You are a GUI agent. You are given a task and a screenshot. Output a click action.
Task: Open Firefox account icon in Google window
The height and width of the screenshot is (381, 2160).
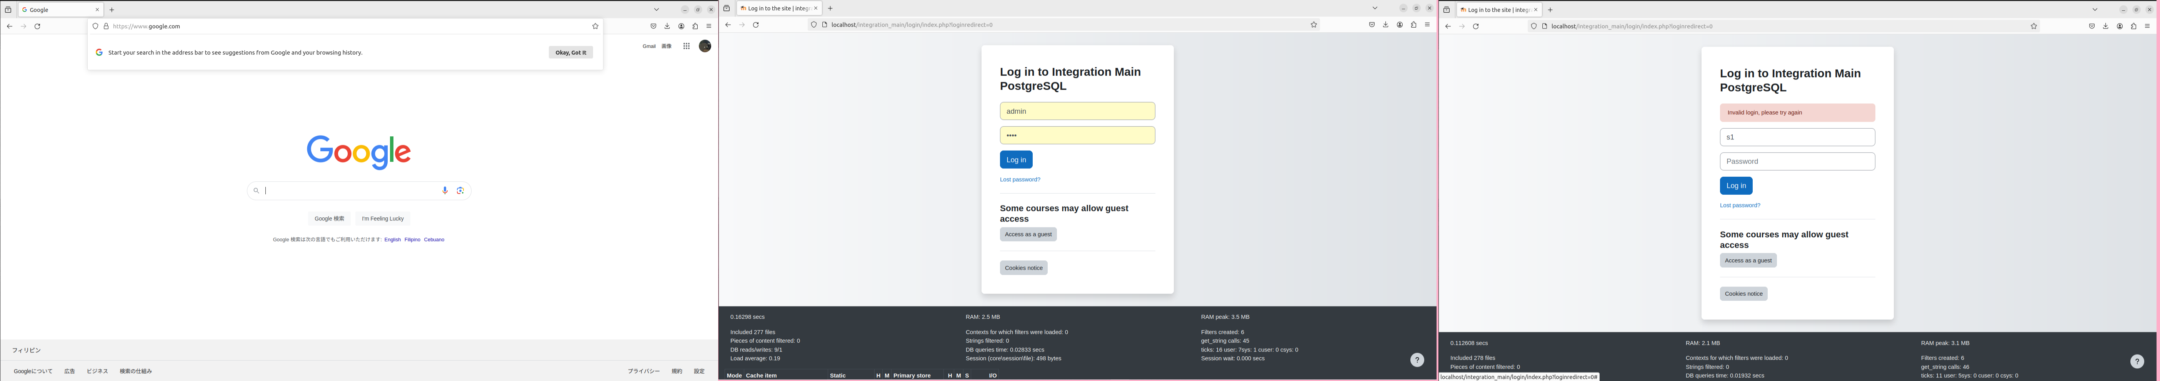point(681,26)
